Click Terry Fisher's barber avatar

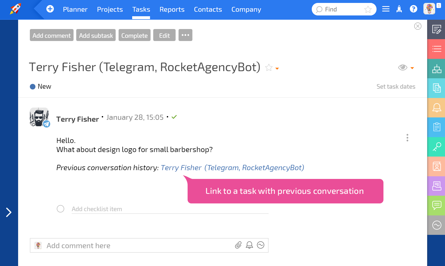(39, 117)
